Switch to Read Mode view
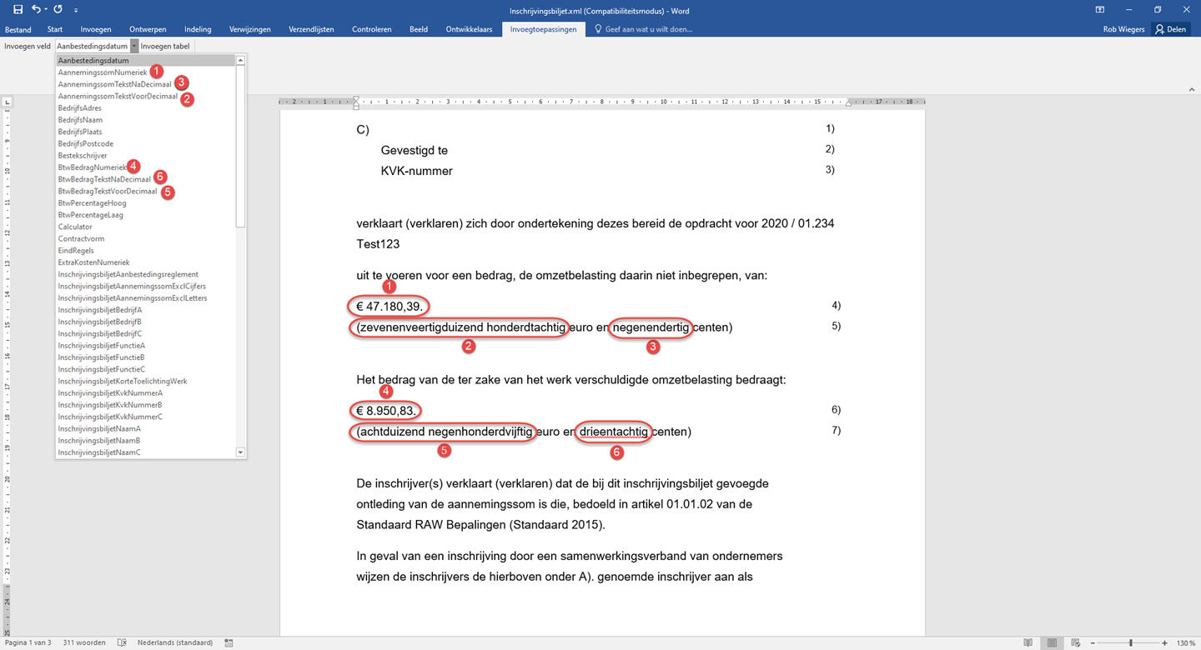 (x=1028, y=642)
